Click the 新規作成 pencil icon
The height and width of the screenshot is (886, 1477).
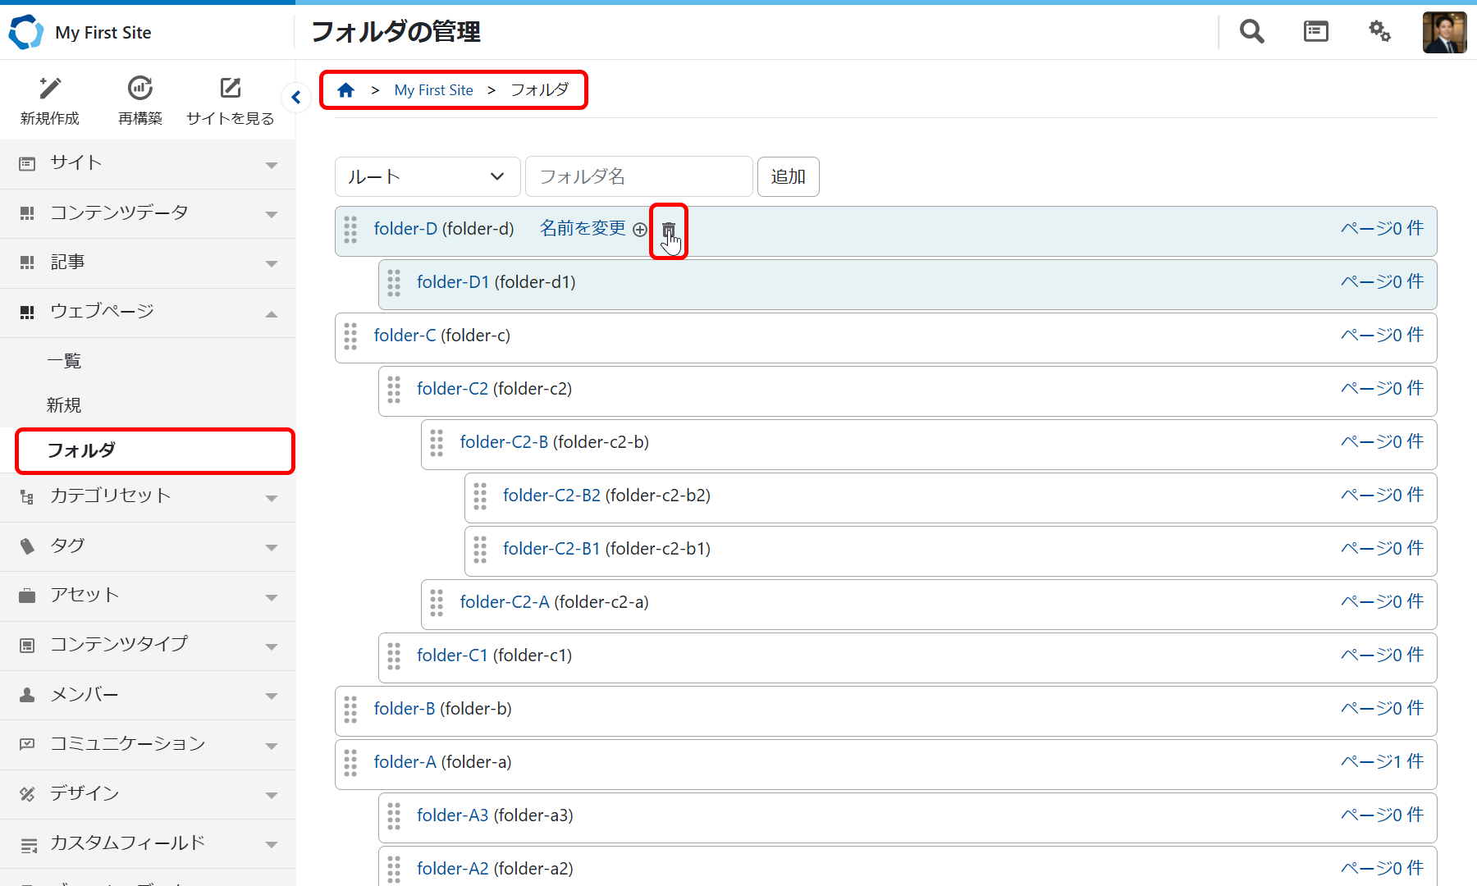50,88
